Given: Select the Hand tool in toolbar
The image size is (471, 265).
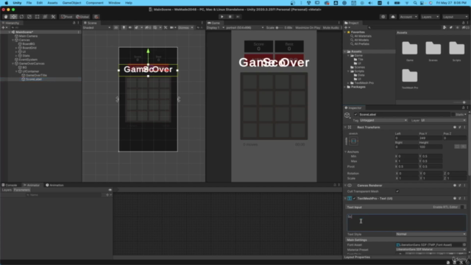Looking at the screenshot, I should pos(6,17).
